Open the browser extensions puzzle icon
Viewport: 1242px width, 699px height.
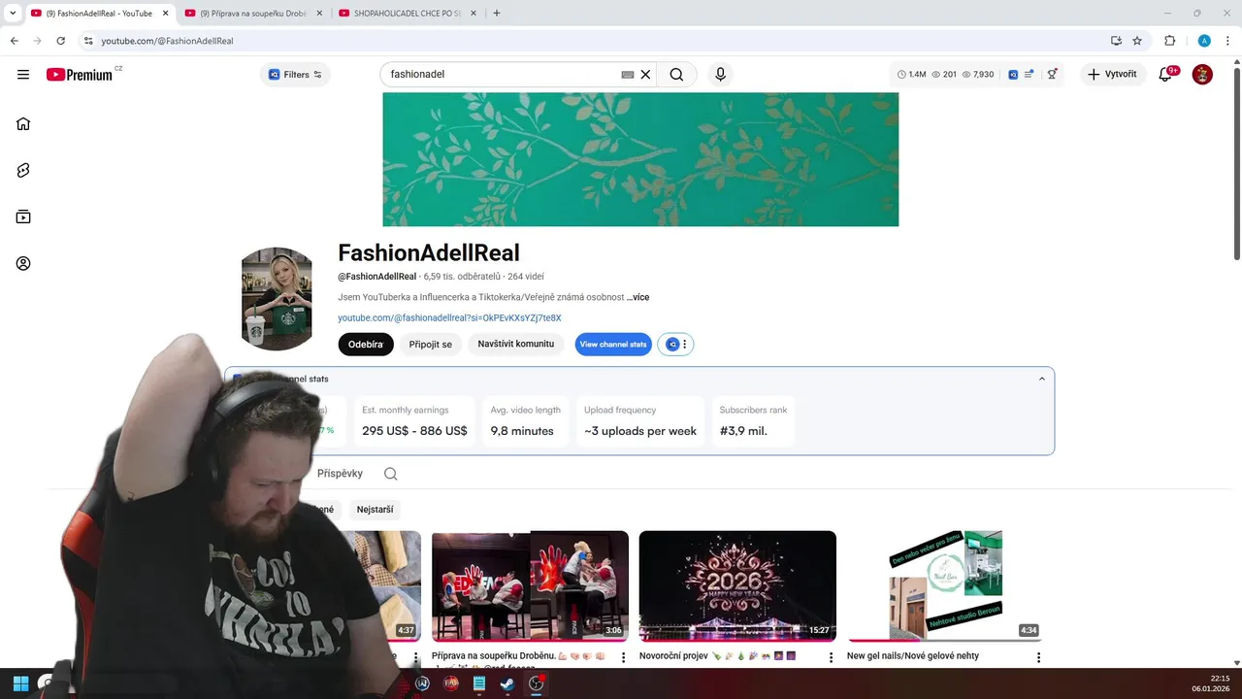click(x=1169, y=41)
